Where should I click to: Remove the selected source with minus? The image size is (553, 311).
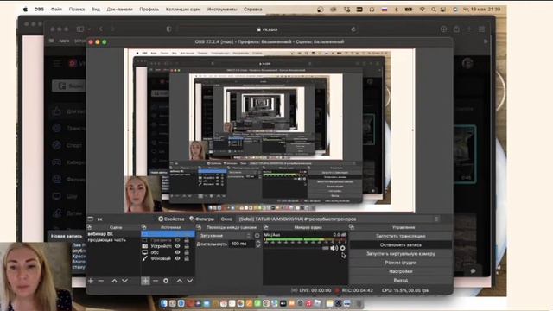(156, 281)
